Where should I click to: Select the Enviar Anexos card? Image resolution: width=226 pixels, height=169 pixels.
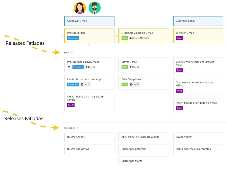(x=198, y=137)
